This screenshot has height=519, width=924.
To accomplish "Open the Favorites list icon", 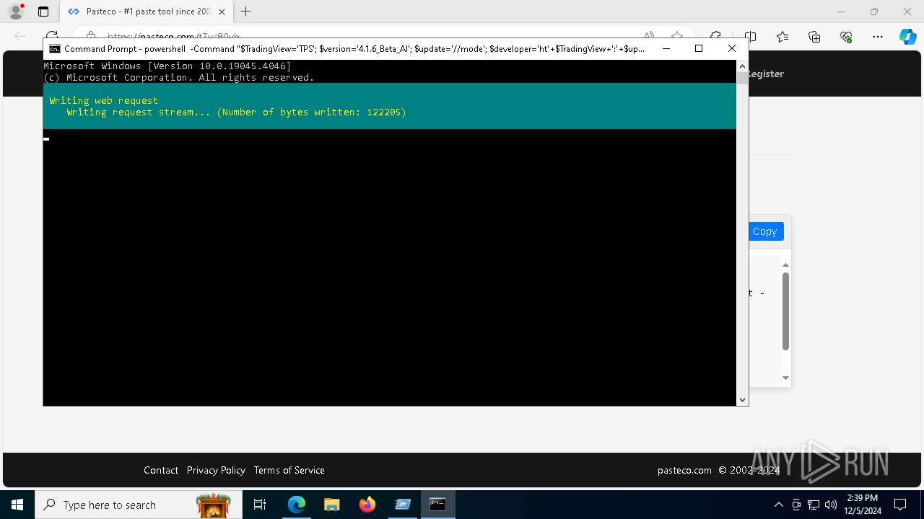I will pyautogui.click(x=783, y=37).
